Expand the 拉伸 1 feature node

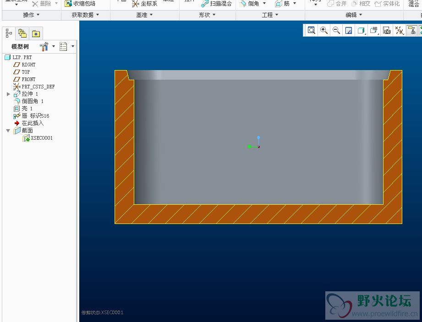pos(8,94)
